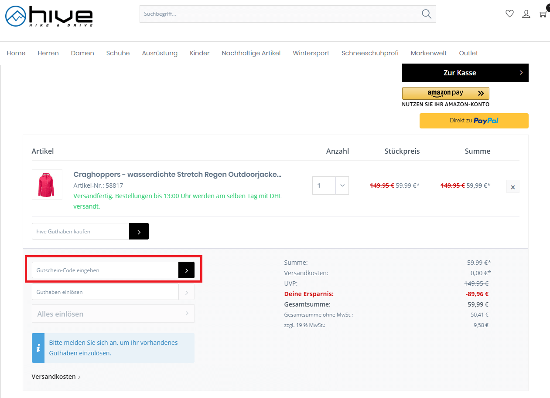The width and height of the screenshot is (550, 398).
Task: Open the quantity dropdown for the jacket
Action: (x=342, y=186)
